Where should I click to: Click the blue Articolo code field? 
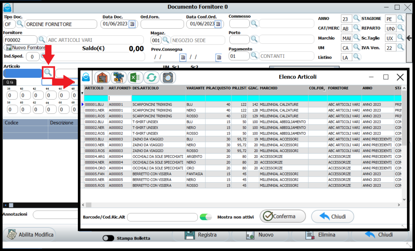pos(23,73)
